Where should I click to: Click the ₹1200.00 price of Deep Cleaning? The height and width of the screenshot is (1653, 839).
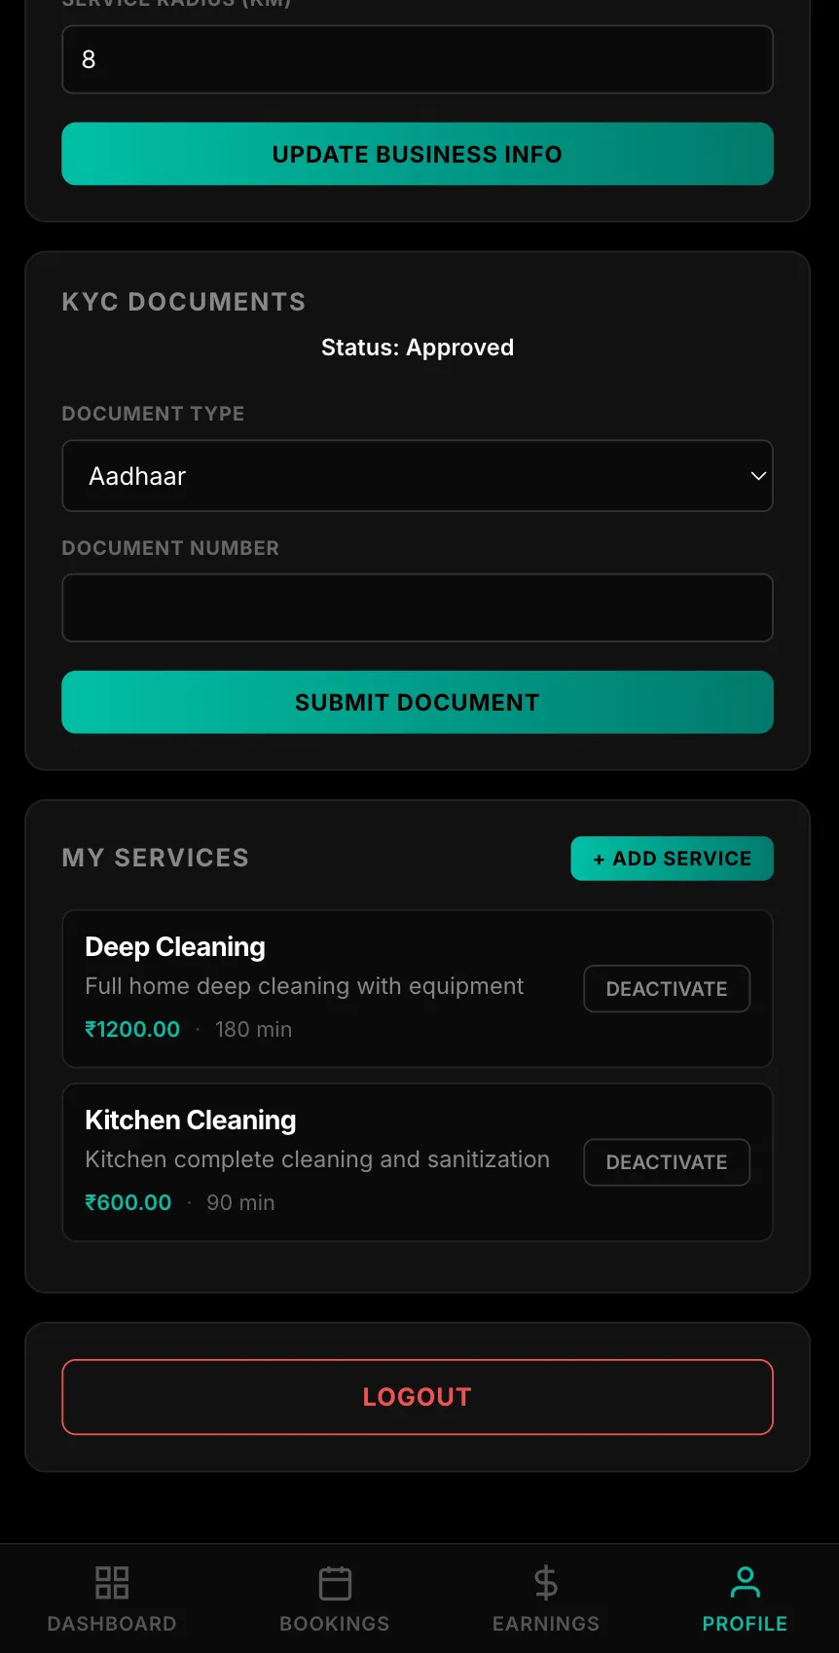point(132,1029)
